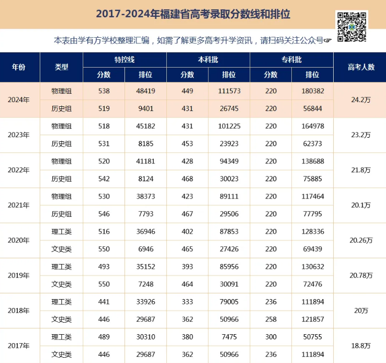Viewport: 386px width, 363px height.
Task: Click the 542 score cell
Action: 104,179
